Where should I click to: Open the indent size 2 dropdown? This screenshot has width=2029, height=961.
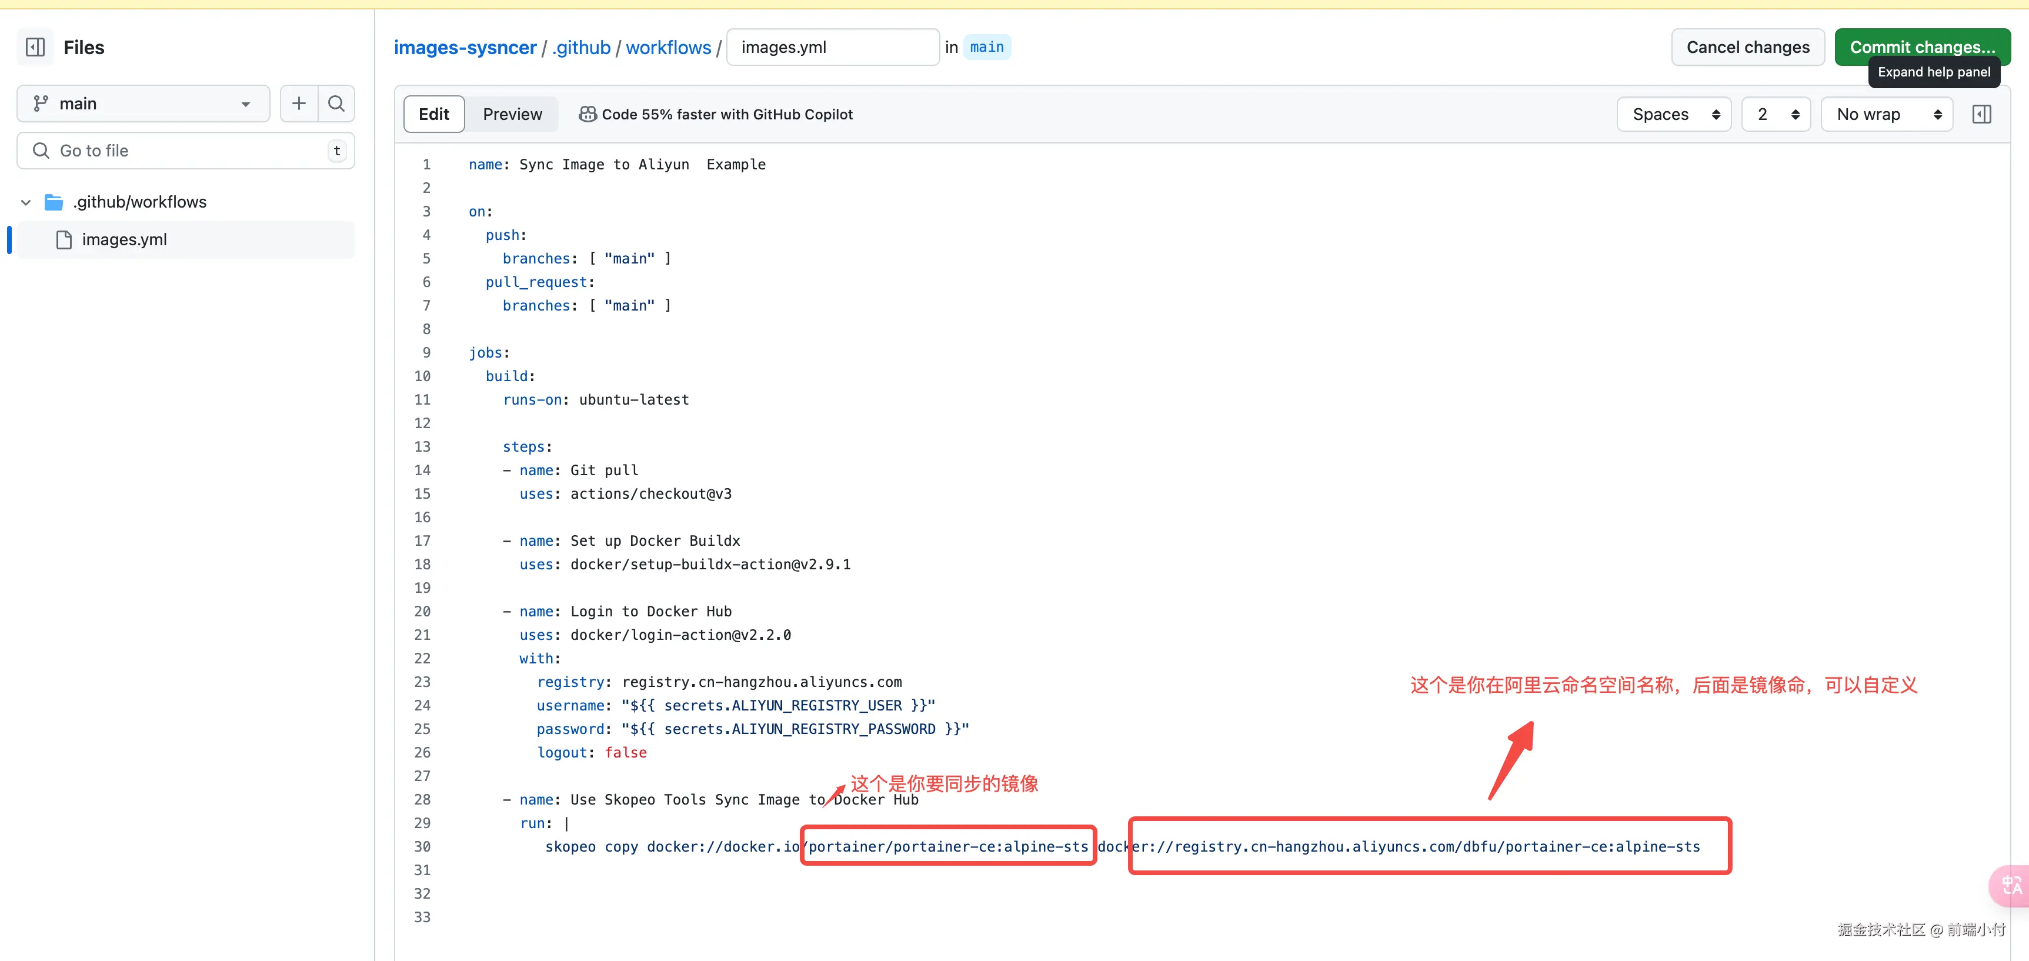coord(1776,114)
